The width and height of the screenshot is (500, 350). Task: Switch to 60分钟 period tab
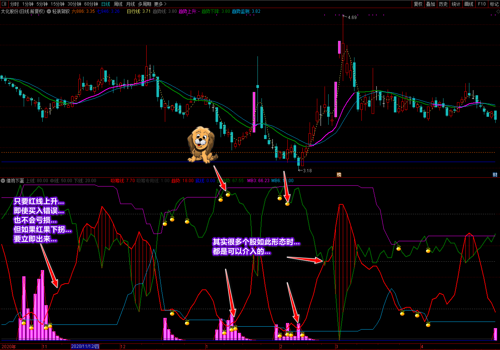(91, 4)
